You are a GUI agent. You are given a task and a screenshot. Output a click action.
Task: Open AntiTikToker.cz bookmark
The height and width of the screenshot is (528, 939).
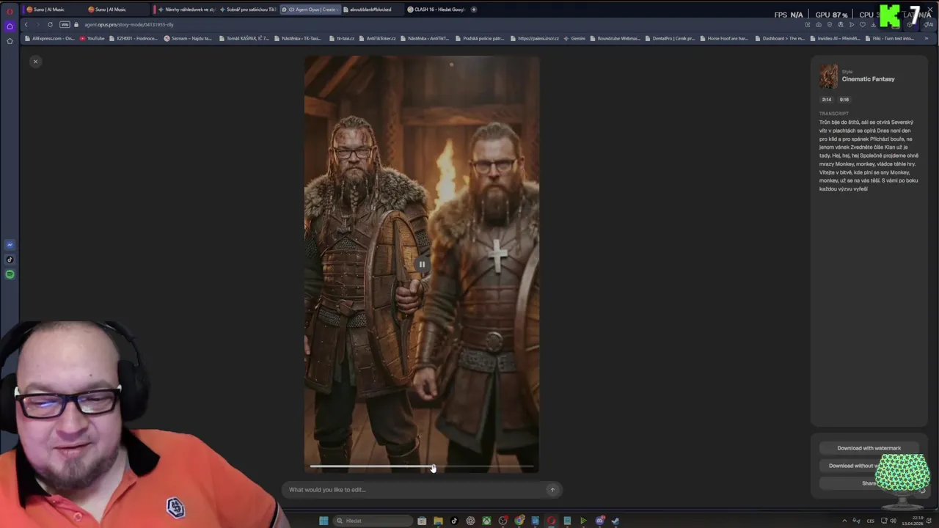(x=377, y=38)
